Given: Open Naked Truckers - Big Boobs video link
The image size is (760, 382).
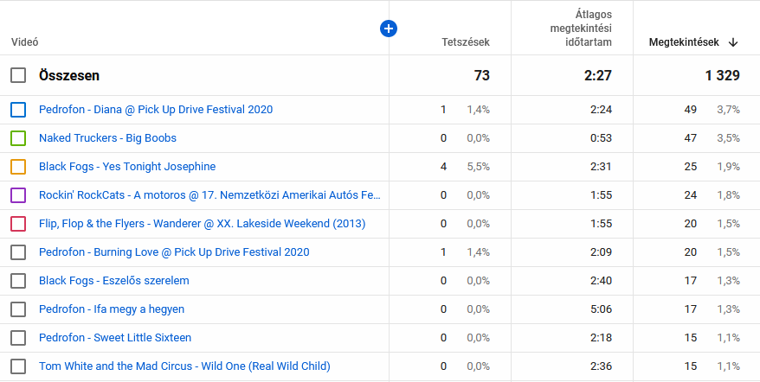Looking at the screenshot, I should (x=107, y=138).
